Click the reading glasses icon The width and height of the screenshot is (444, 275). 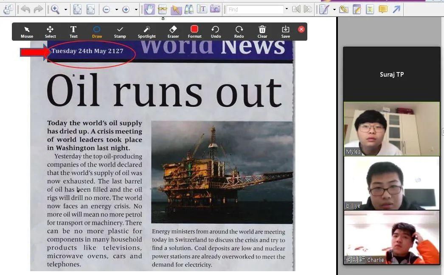coord(163,9)
